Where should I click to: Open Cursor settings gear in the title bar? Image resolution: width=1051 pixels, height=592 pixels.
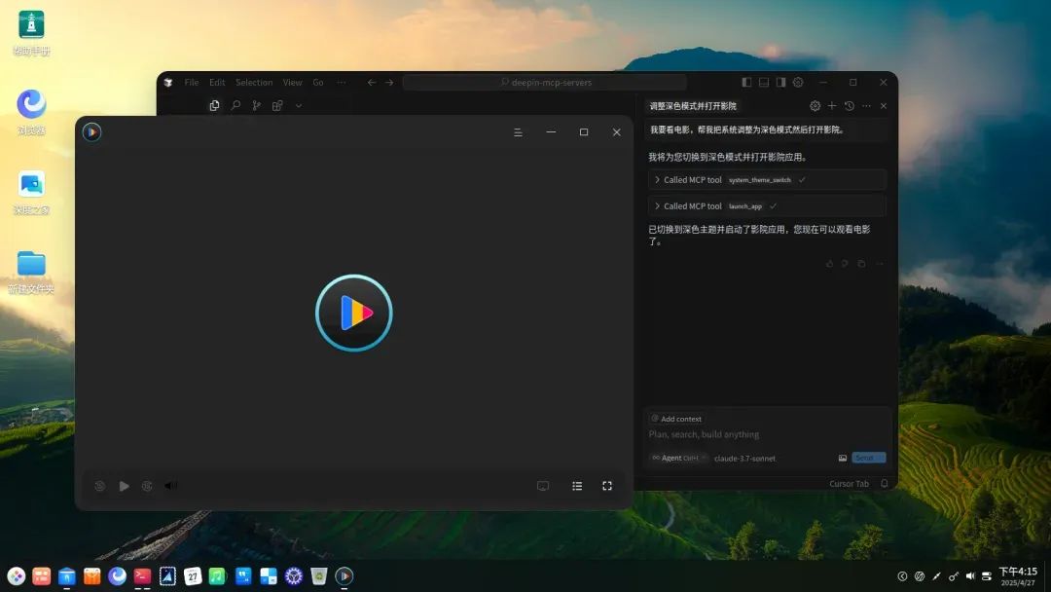coord(798,83)
